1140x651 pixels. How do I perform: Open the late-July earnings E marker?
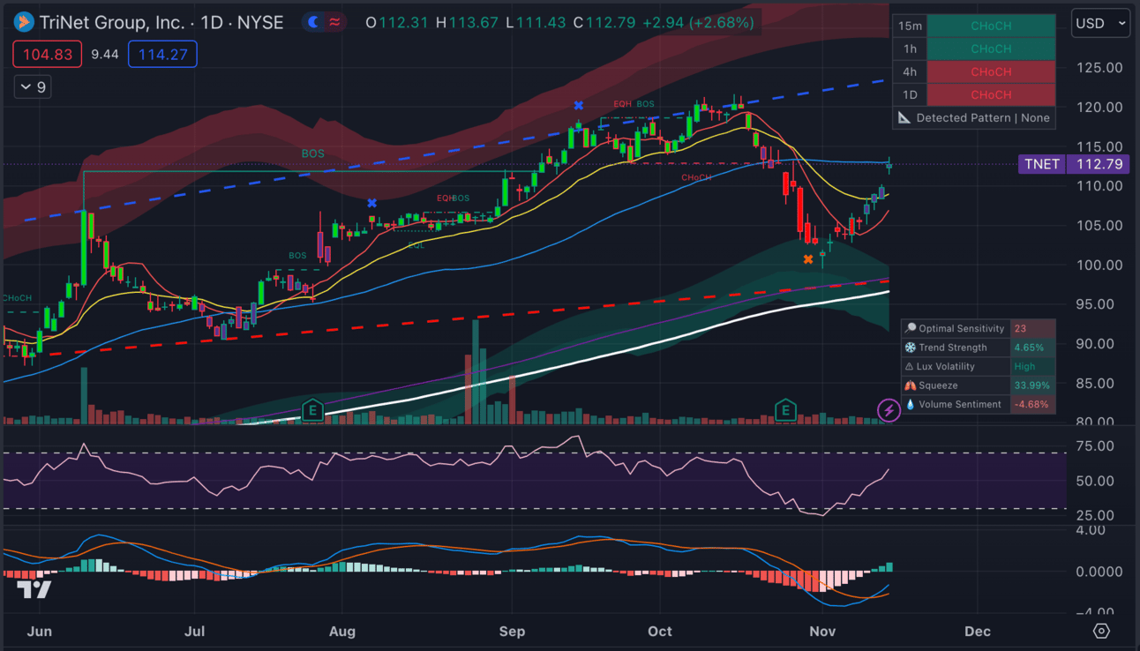pyautogui.click(x=312, y=409)
